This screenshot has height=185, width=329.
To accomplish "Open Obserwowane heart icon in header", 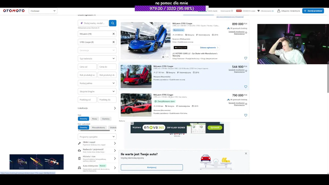I will click(x=259, y=11).
